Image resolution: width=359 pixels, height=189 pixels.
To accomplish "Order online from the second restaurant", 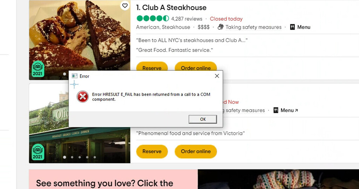I will pos(196,151).
